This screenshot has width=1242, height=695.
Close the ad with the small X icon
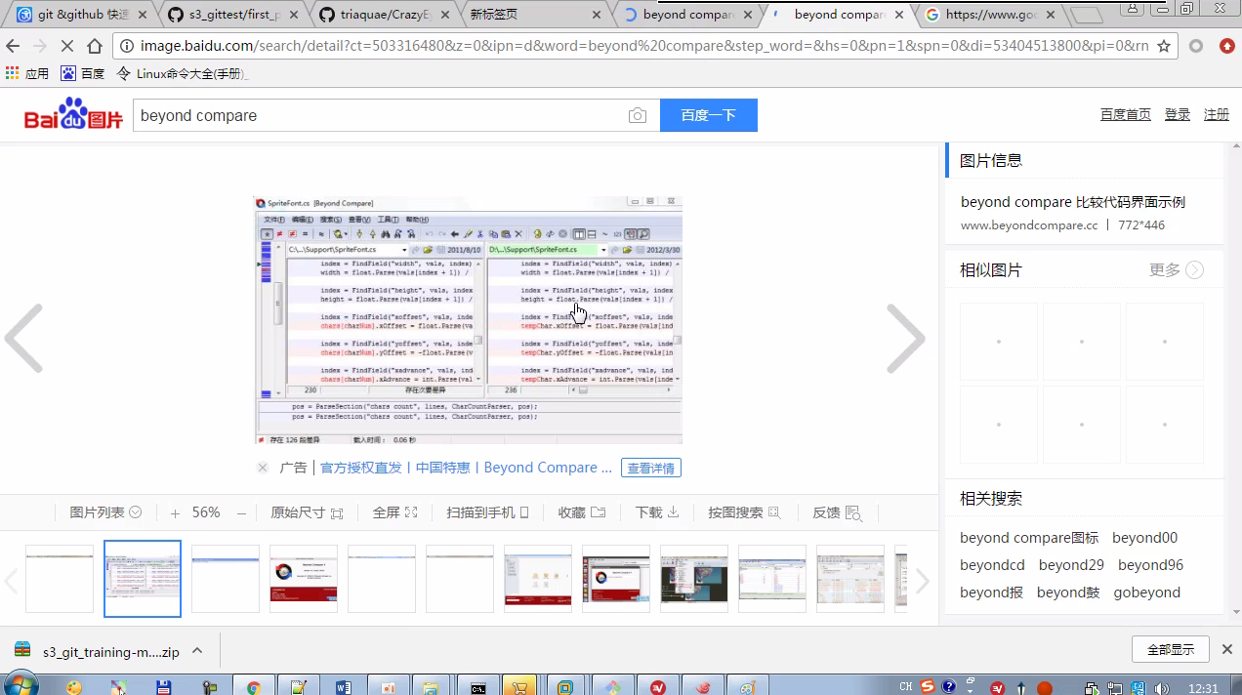263,468
